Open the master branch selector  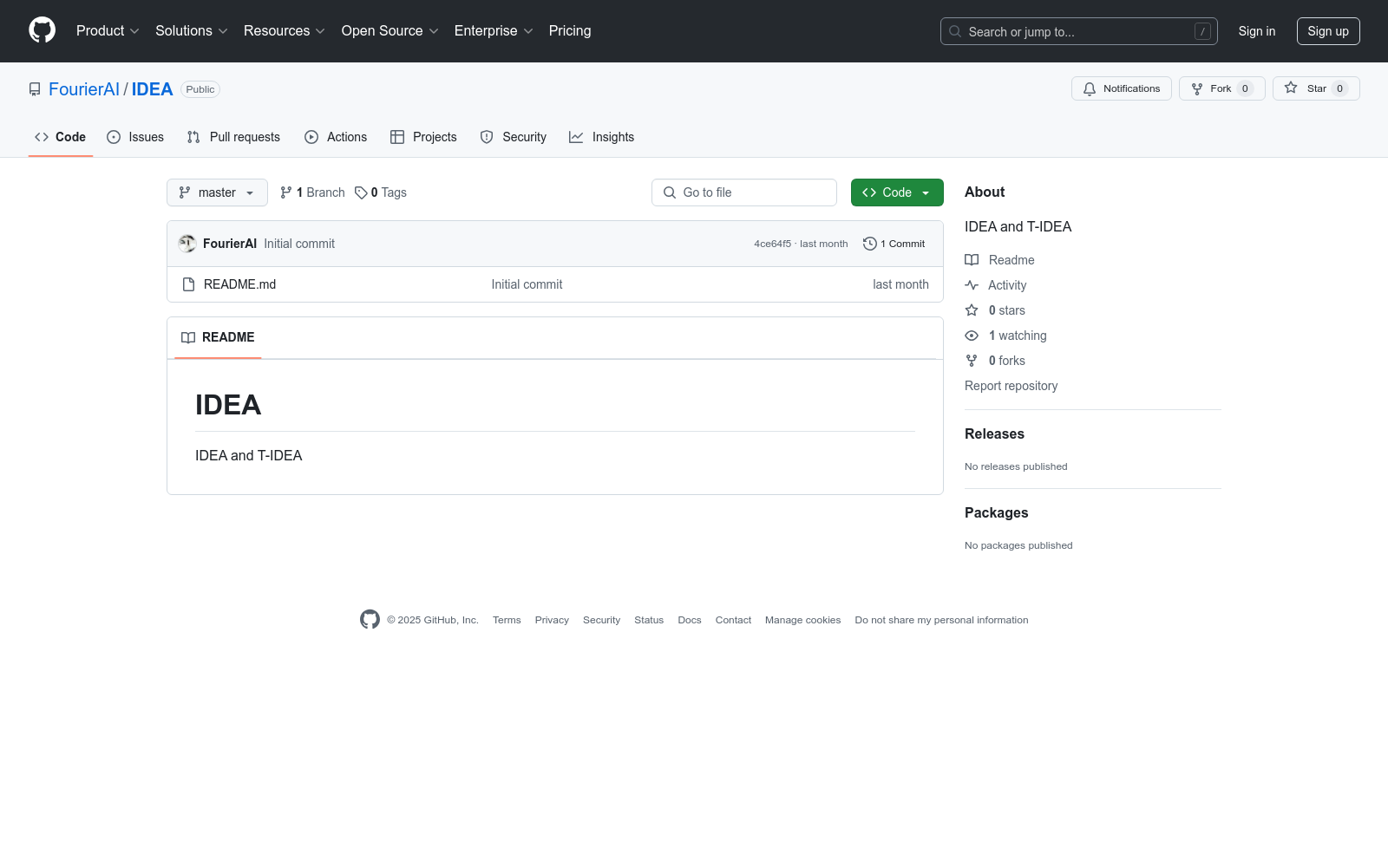click(x=217, y=192)
